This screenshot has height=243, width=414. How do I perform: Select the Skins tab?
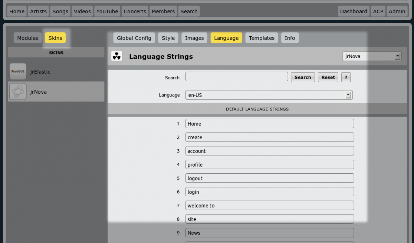(x=55, y=38)
